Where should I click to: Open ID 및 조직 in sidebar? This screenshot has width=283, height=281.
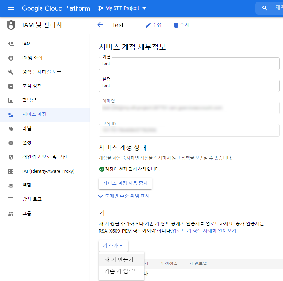[x=45, y=58]
